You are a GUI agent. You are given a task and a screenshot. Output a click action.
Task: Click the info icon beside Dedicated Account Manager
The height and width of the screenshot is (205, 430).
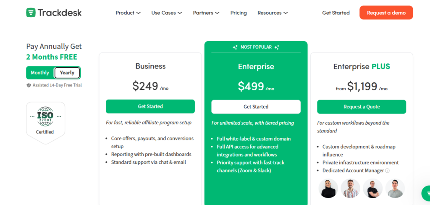click(x=388, y=171)
